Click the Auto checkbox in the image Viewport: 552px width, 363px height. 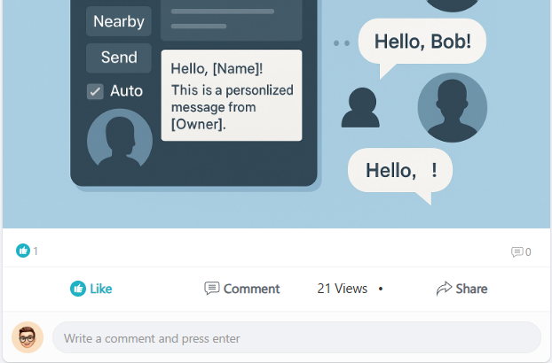pyautogui.click(x=95, y=91)
